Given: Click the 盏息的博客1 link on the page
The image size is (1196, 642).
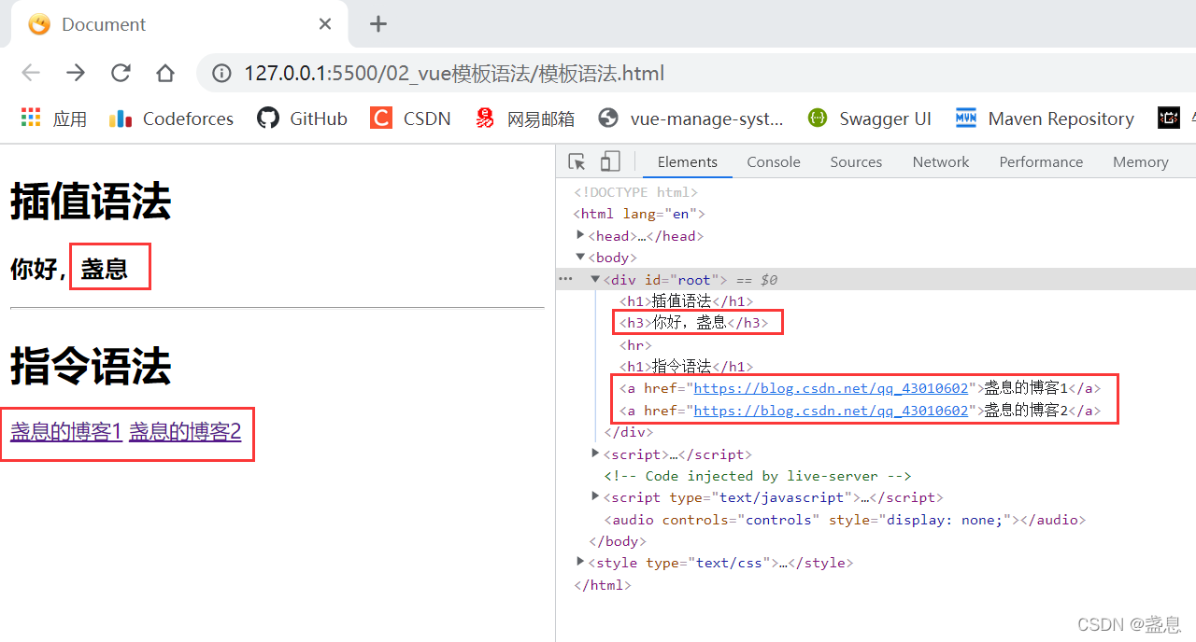Looking at the screenshot, I should pyautogui.click(x=66, y=431).
